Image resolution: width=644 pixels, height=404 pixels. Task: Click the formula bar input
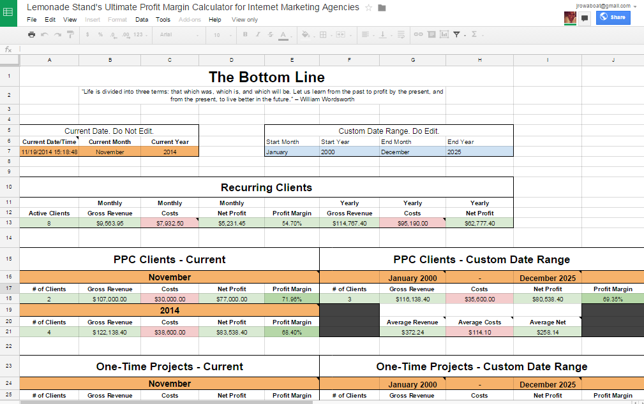tap(331, 50)
